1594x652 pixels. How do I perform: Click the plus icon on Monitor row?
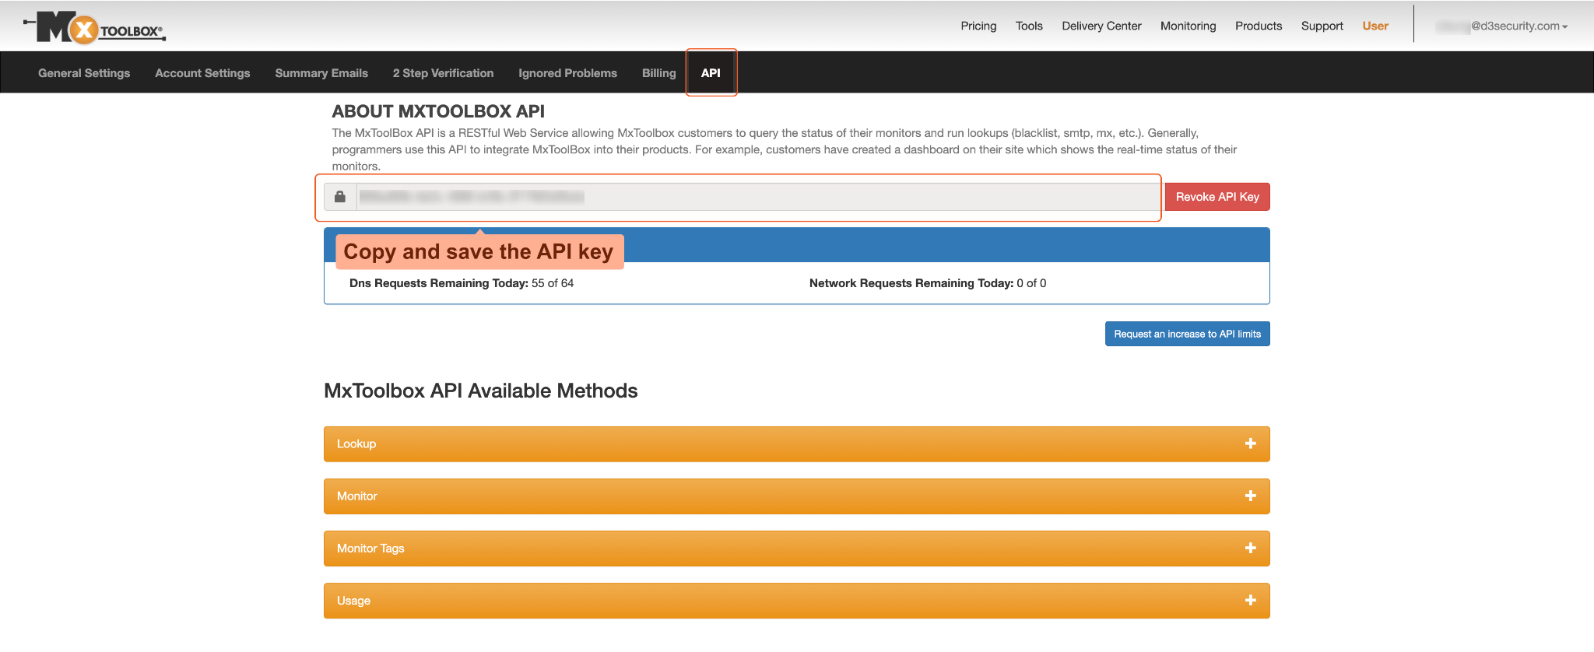click(x=1250, y=496)
